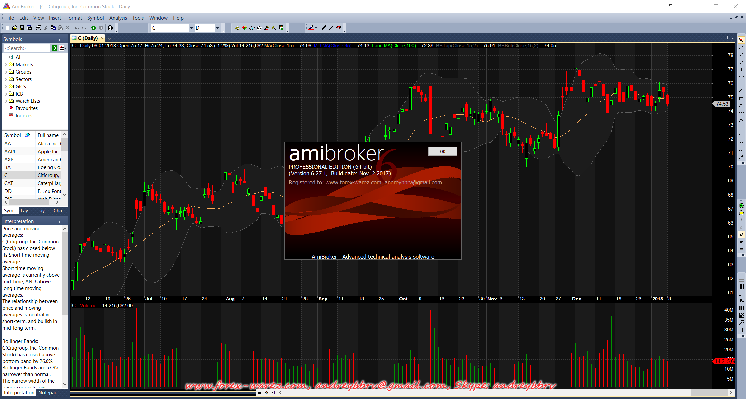Open the interval D dropdown
The width and height of the screenshot is (746, 399).
[x=217, y=28]
